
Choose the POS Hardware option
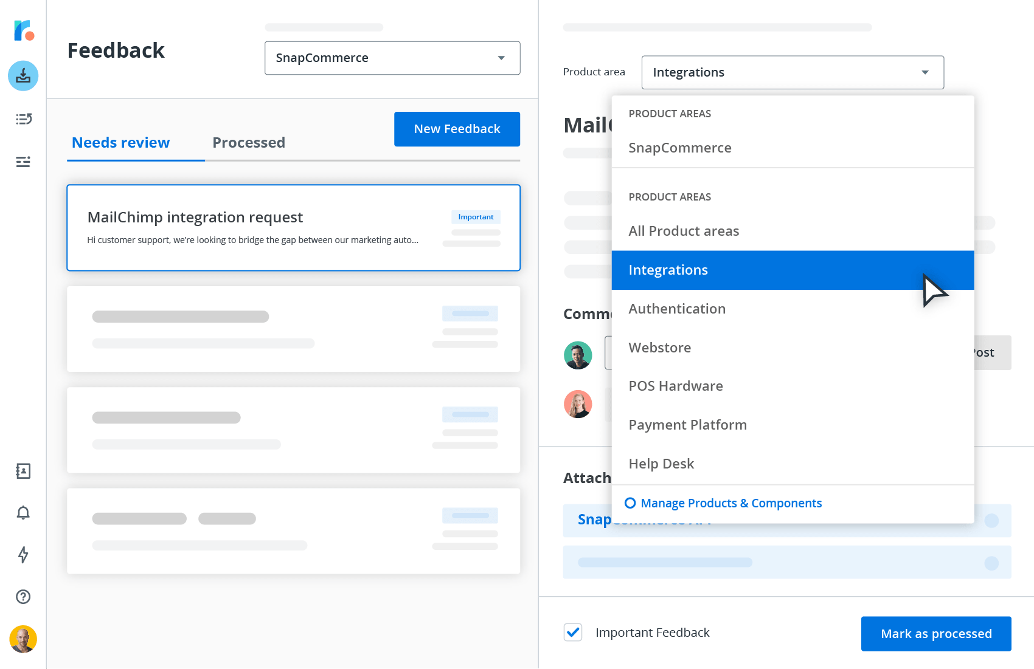[793, 386]
